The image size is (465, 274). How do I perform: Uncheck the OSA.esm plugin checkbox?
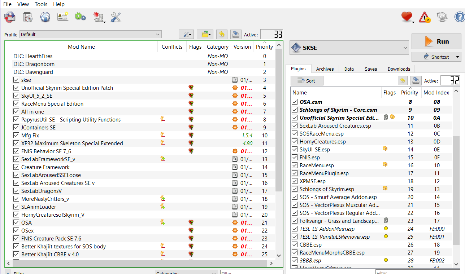295,102
